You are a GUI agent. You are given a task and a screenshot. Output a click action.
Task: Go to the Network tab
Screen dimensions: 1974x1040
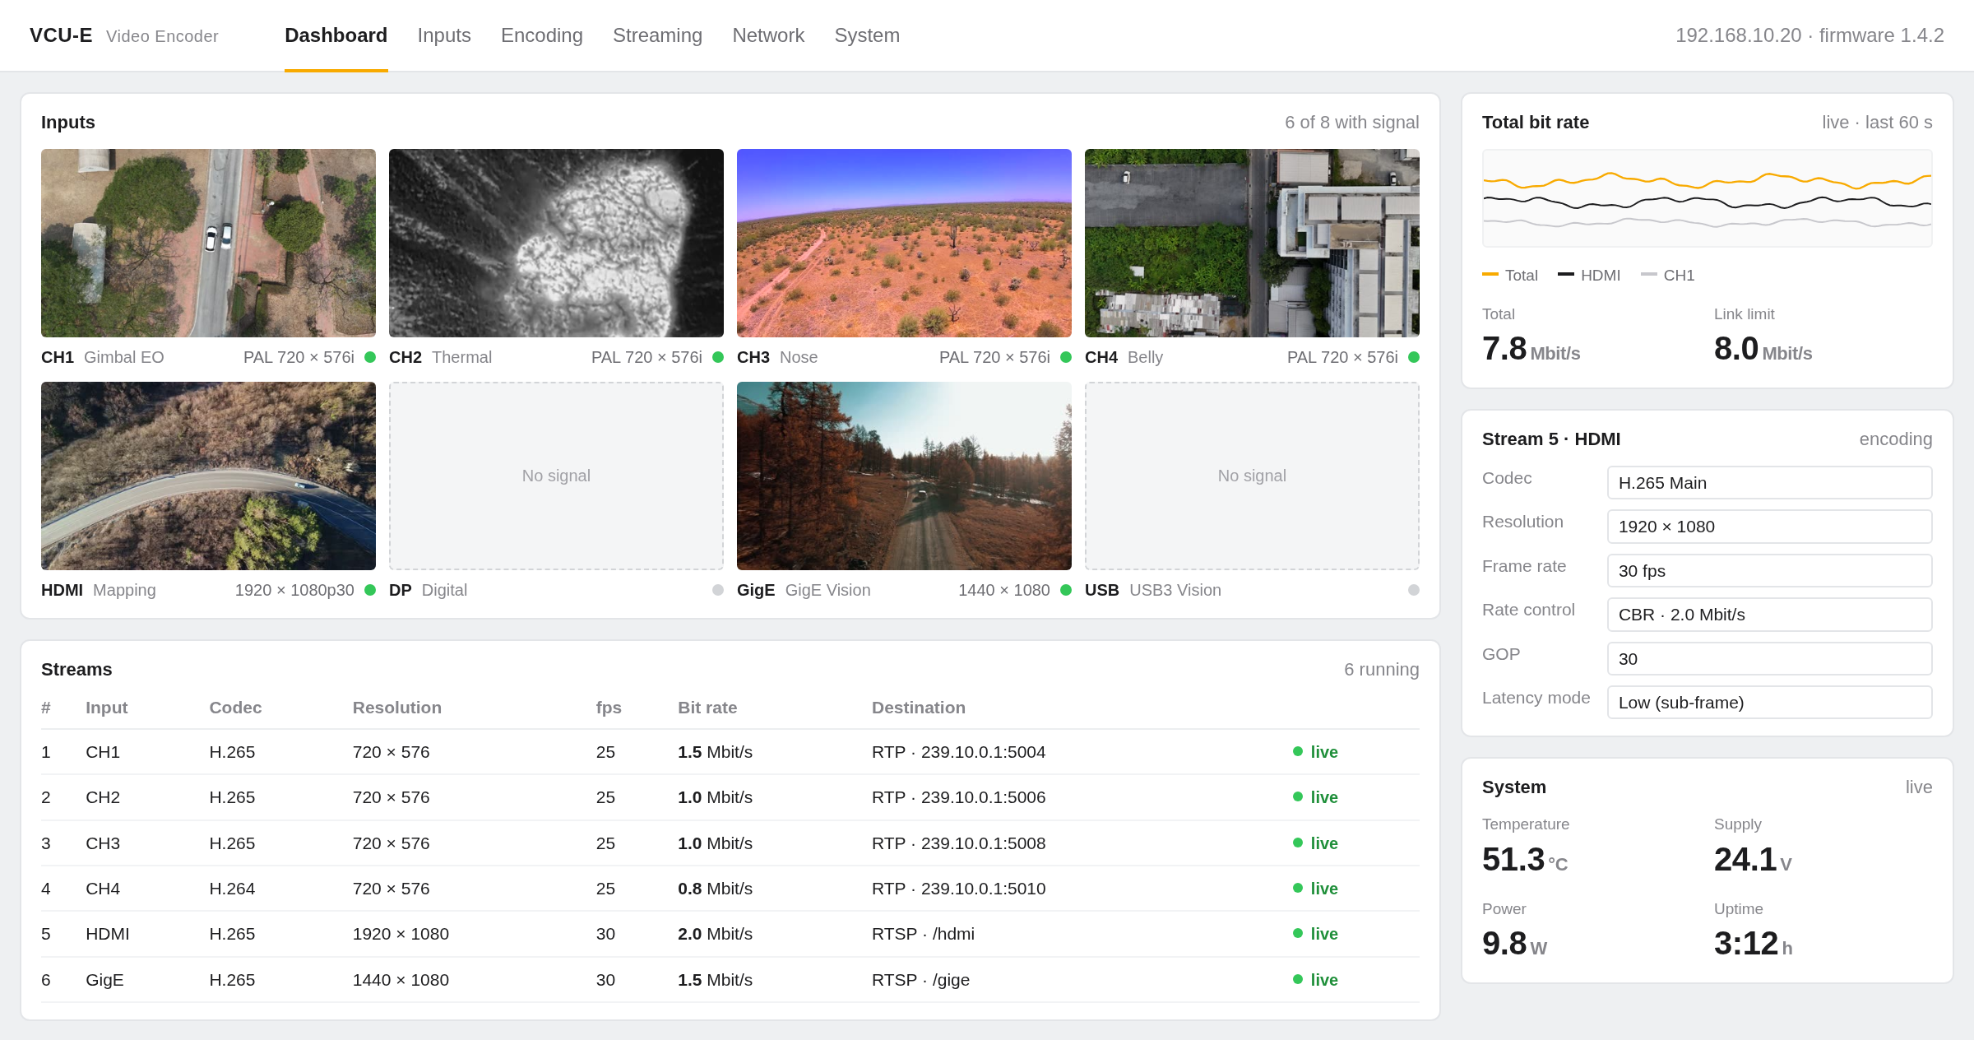[x=768, y=35]
